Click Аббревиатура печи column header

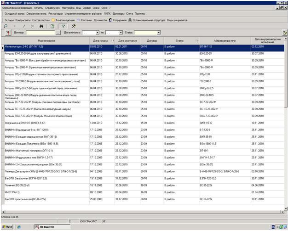click(x=225, y=41)
